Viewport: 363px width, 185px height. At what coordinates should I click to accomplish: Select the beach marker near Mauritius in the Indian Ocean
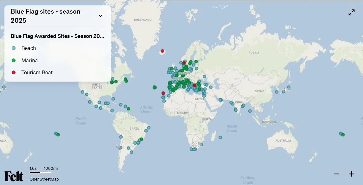[220, 137]
